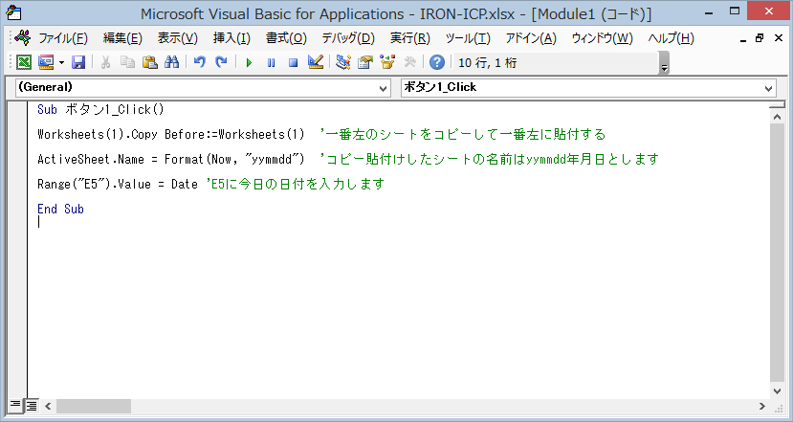Click the Break pause icon

pyautogui.click(x=271, y=63)
